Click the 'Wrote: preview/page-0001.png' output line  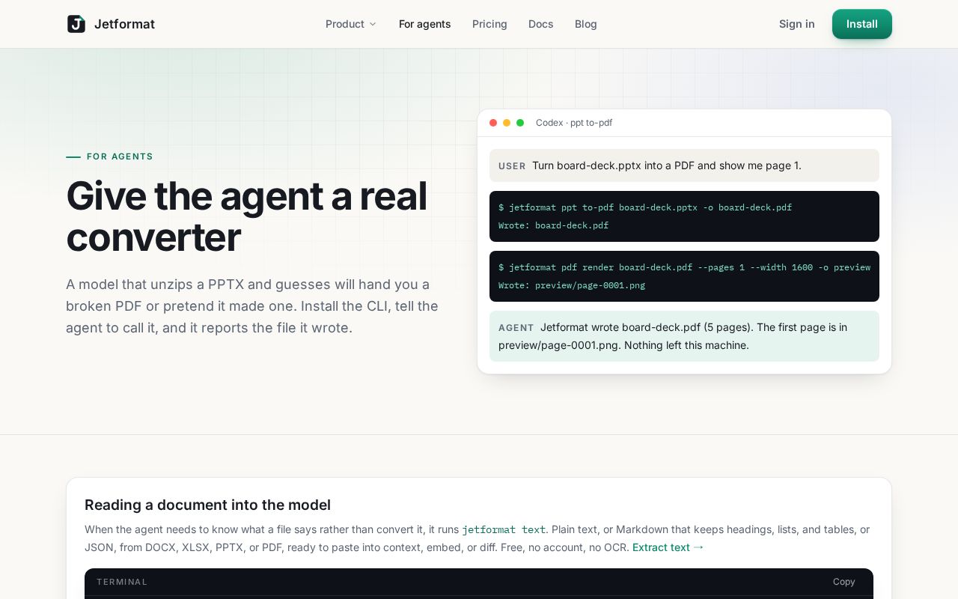[572, 285]
